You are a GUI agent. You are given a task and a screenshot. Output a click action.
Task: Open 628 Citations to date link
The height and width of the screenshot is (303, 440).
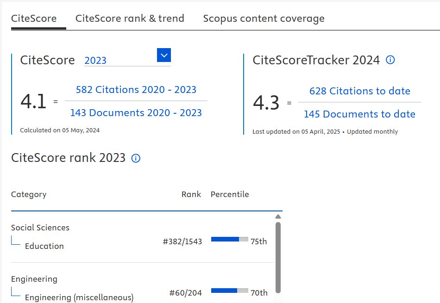click(x=360, y=91)
